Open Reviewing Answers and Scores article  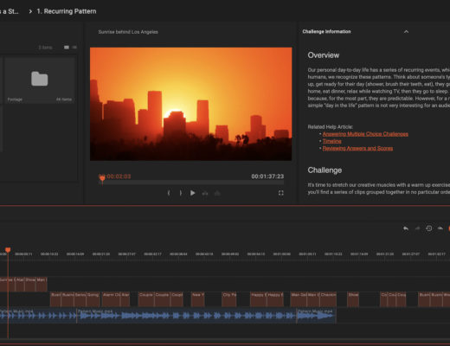point(357,148)
